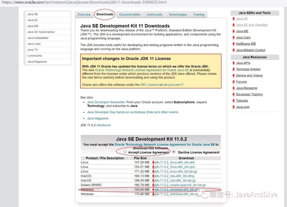Open Java ME in left navigation

[x=48, y=26]
